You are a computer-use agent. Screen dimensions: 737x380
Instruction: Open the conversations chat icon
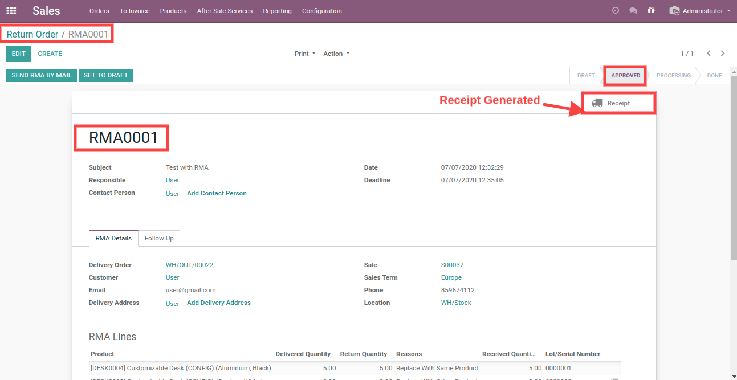tap(633, 11)
